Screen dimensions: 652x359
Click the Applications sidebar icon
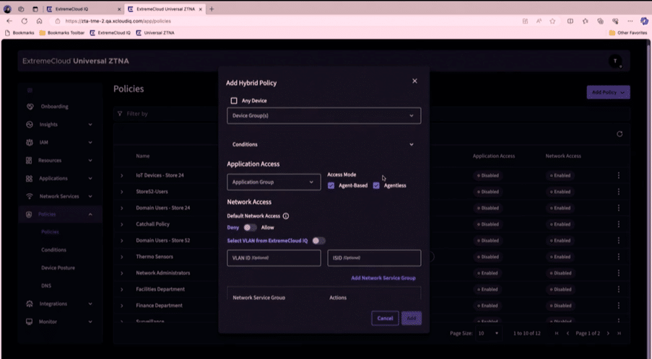tap(29, 179)
